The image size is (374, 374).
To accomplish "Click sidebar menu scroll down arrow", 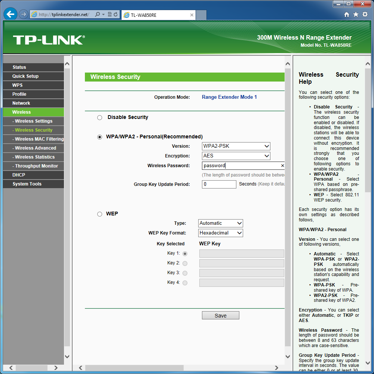I will [x=67, y=356].
